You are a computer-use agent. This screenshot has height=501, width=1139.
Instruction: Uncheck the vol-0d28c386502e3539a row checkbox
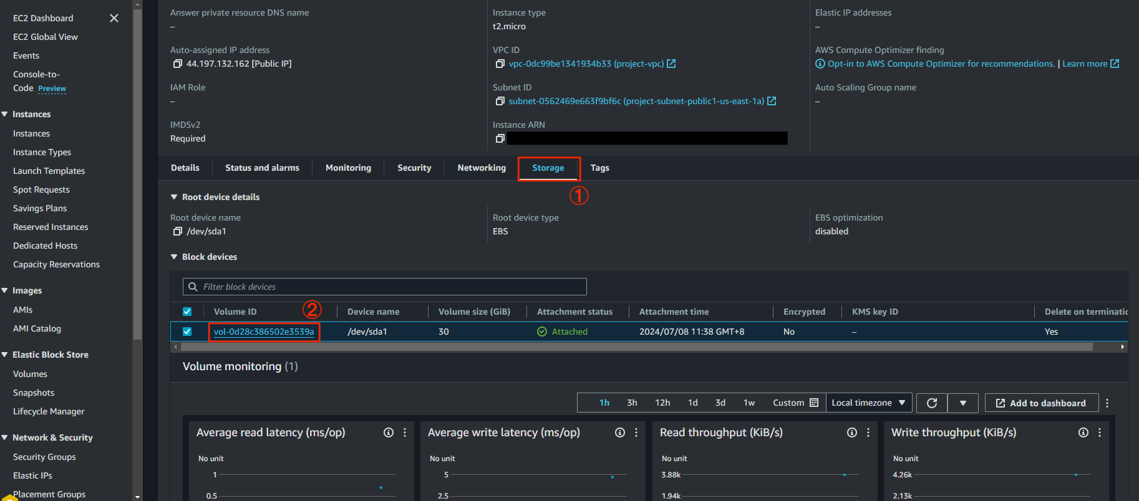click(x=187, y=332)
